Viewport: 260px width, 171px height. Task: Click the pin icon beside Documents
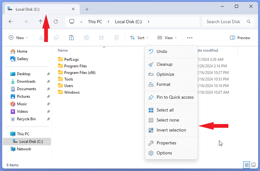[x=48, y=89]
